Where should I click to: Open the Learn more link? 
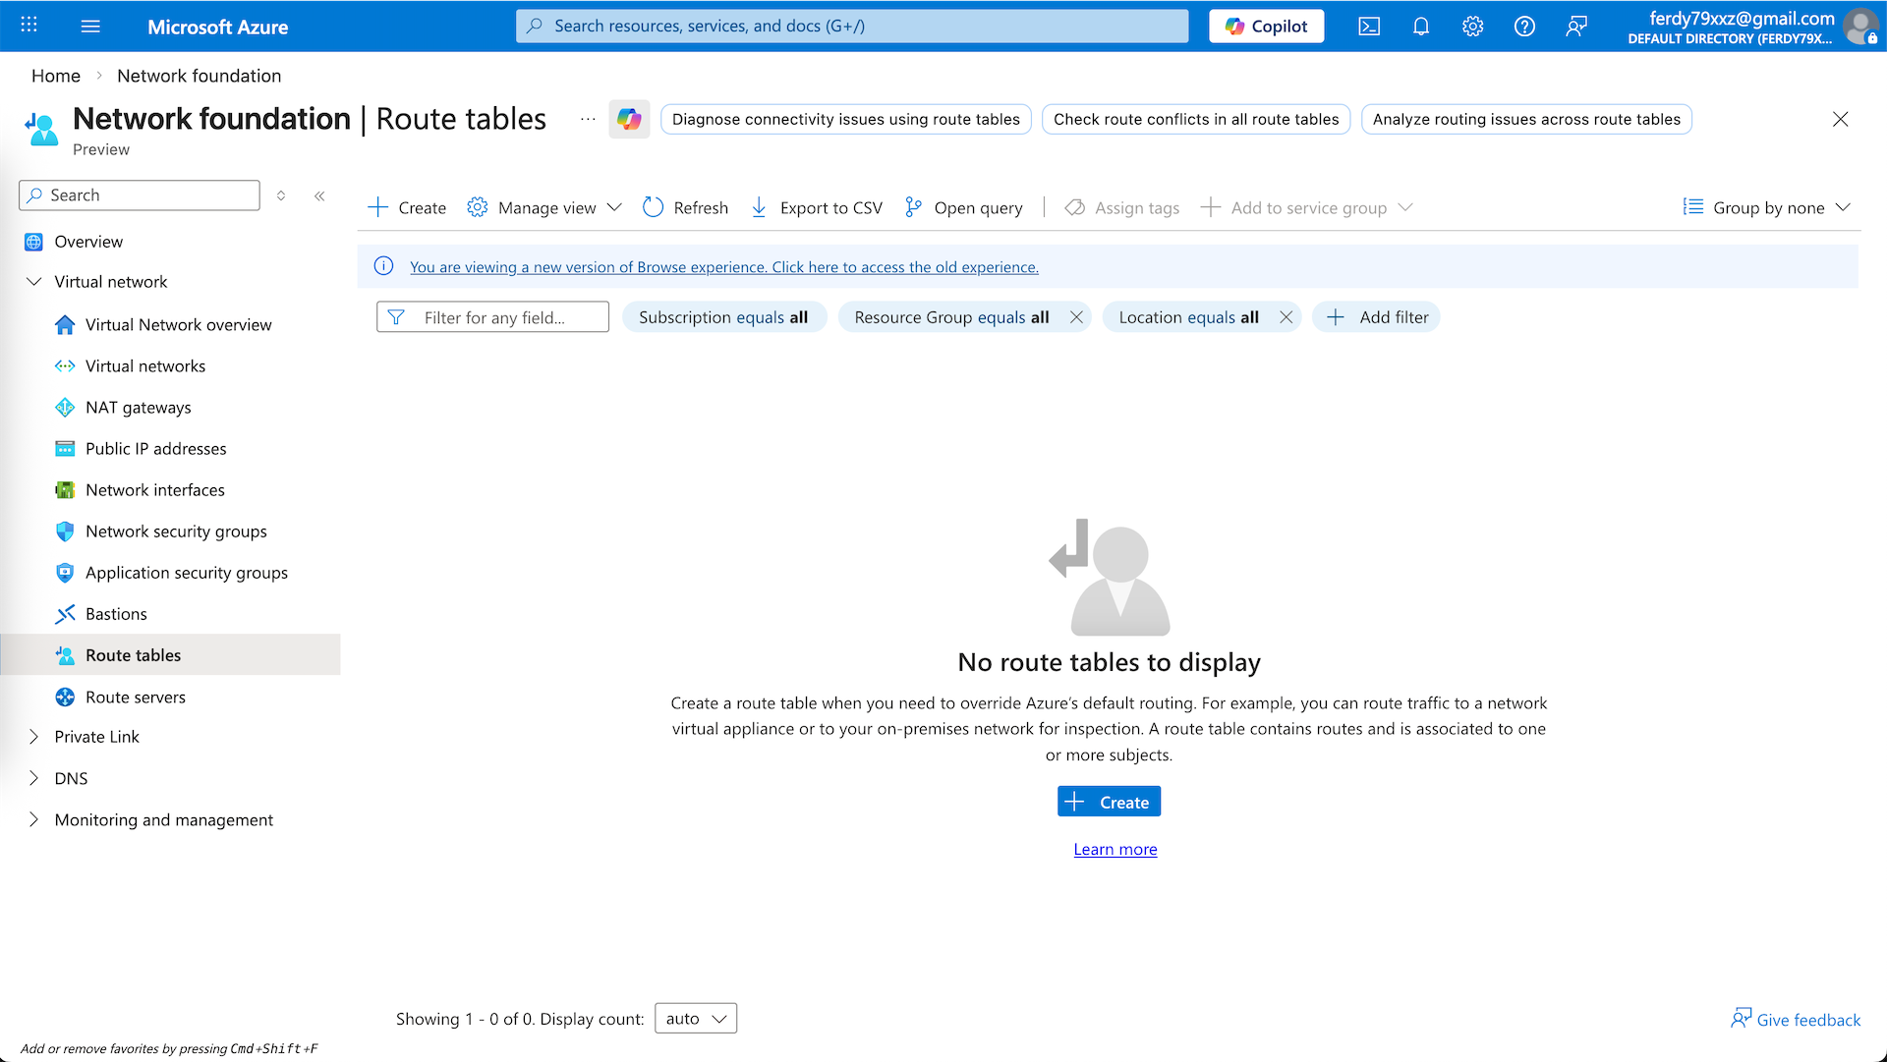pyautogui.click(x=1115, y=850)
